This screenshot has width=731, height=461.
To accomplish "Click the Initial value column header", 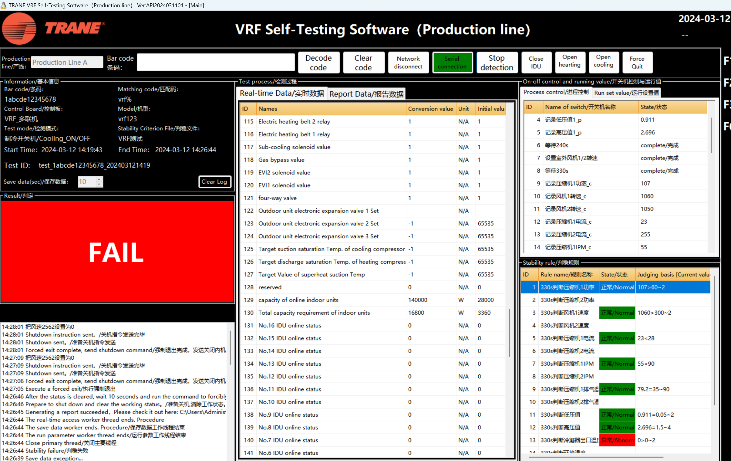I will [490, 109].
